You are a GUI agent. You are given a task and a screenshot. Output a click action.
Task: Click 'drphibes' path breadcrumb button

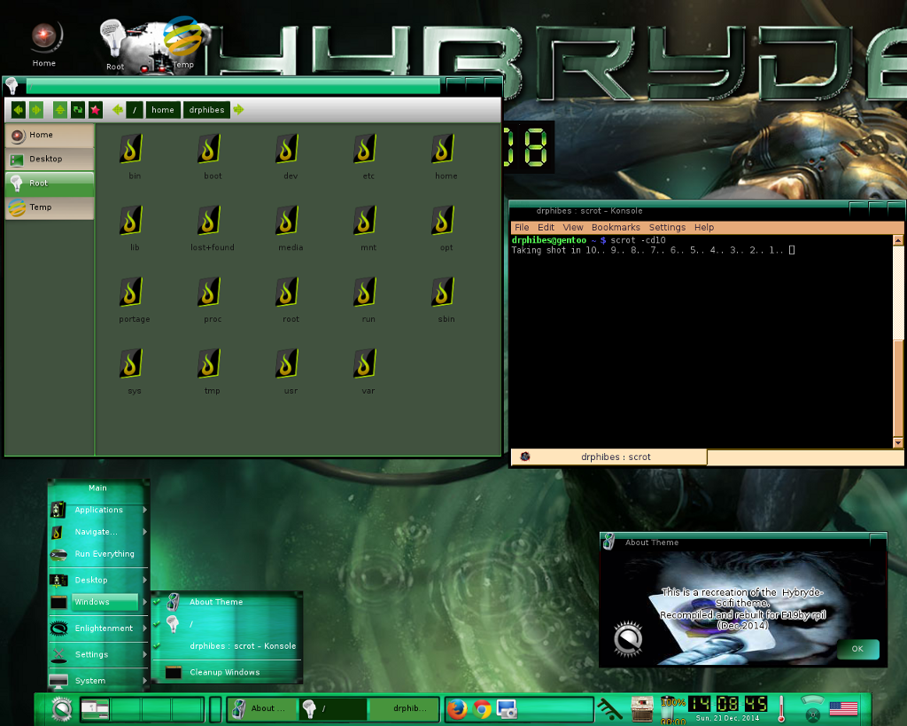point(206,109)
